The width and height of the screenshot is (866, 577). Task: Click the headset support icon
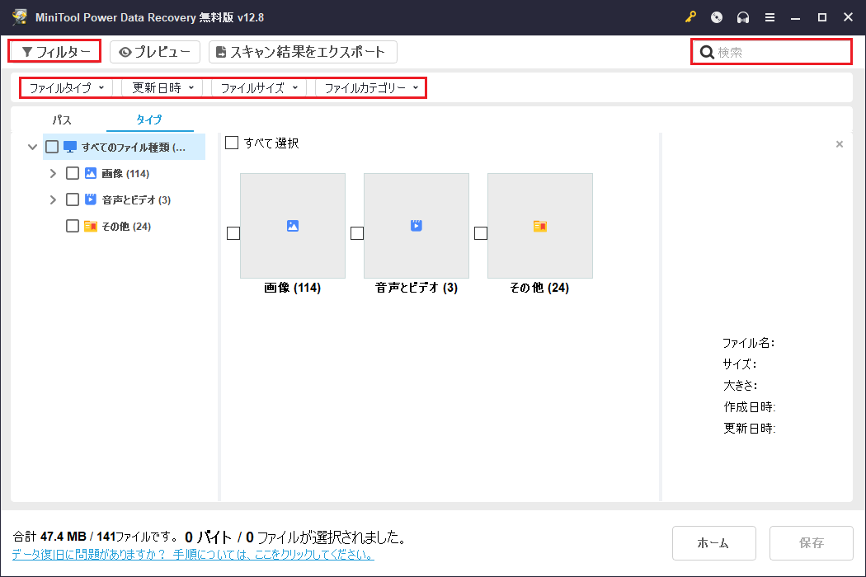(x=744, y=16)
